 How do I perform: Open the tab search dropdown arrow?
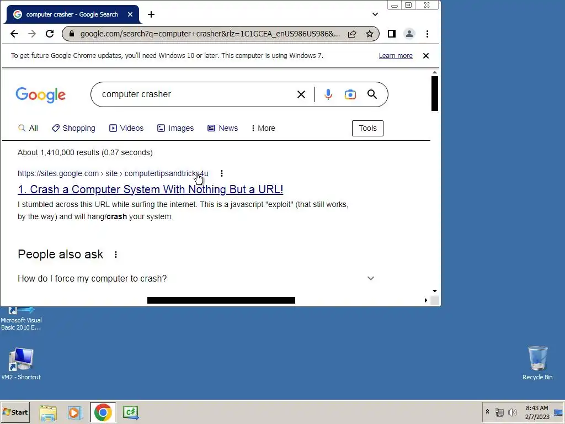375,14
